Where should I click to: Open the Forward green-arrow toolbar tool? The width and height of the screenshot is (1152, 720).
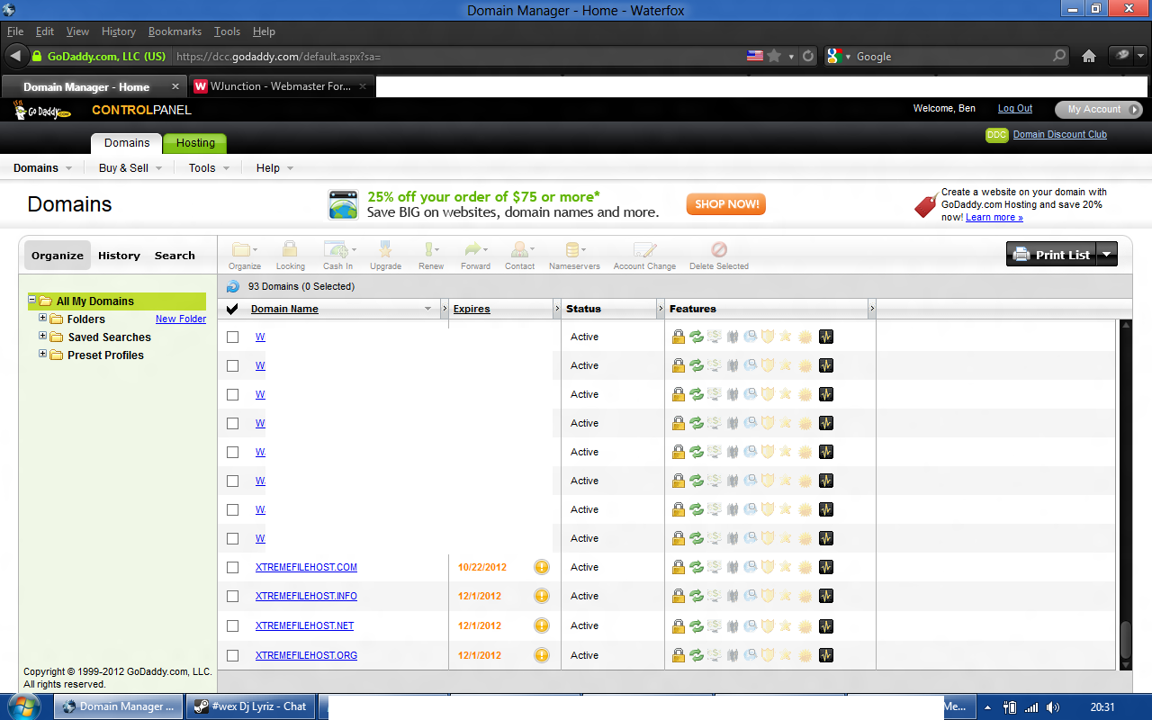(475, 255)
